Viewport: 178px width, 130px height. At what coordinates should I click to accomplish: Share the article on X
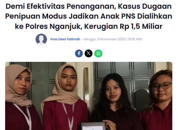pos(89,53)
